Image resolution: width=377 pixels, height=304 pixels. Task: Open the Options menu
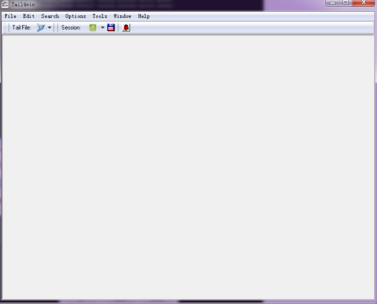point(75,16)
